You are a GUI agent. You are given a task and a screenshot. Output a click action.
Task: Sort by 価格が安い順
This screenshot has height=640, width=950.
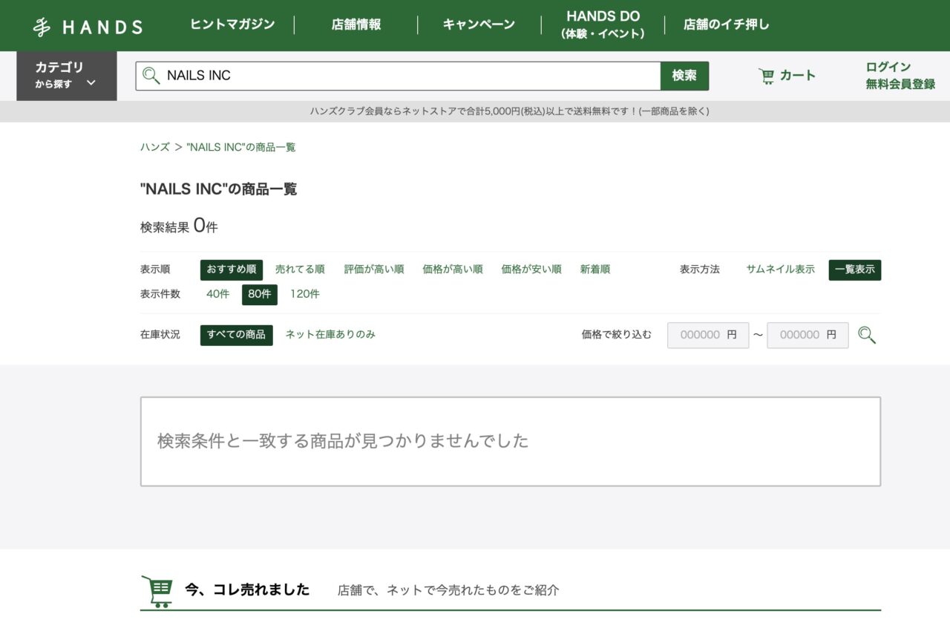[x=531, y=270]
